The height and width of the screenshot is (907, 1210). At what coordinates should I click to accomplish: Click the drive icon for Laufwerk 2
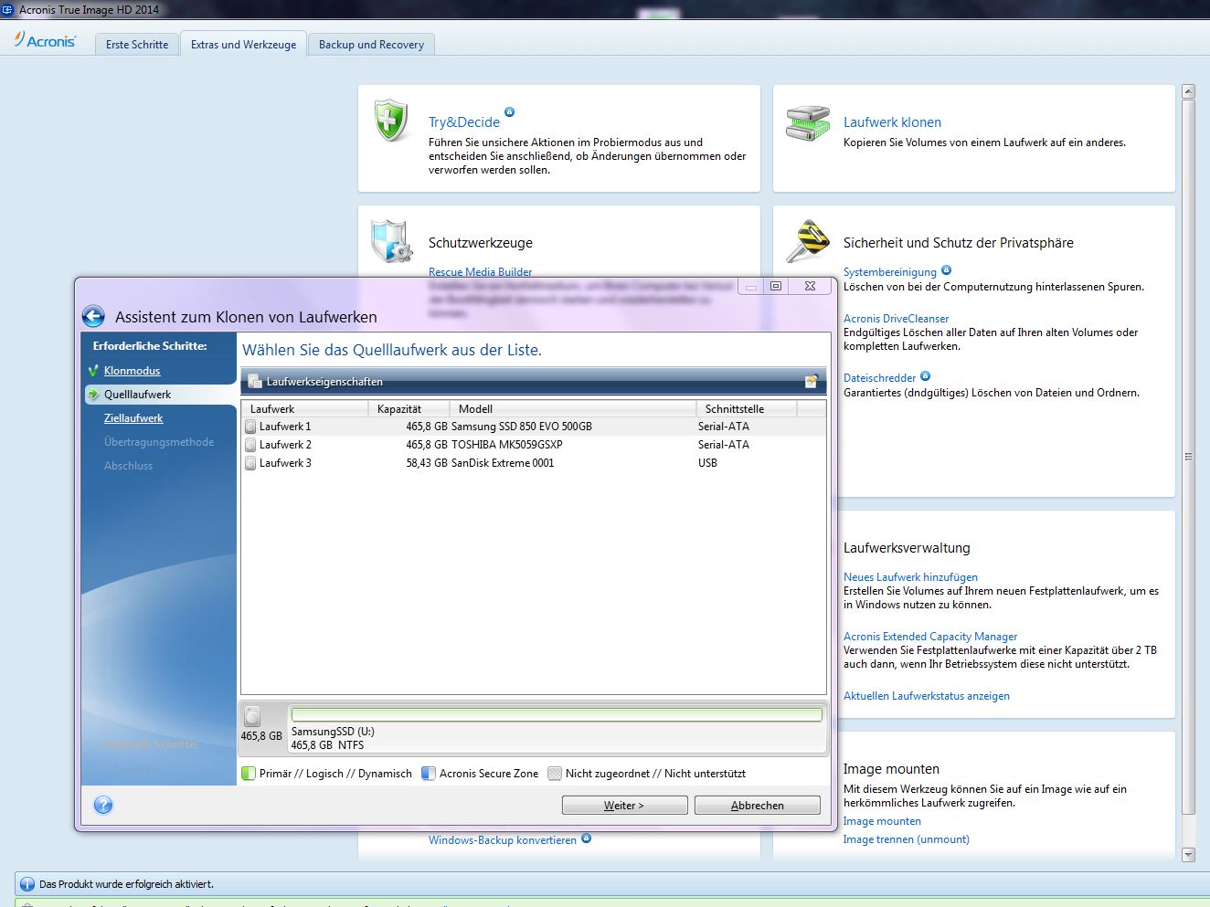click(x=250, y=445)
